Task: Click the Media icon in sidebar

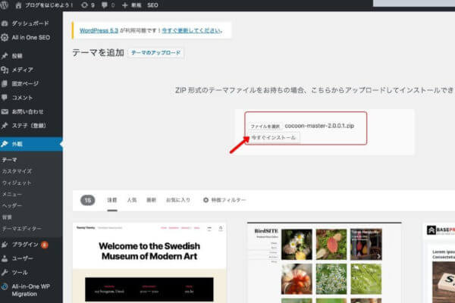Action: pos(5,70)
